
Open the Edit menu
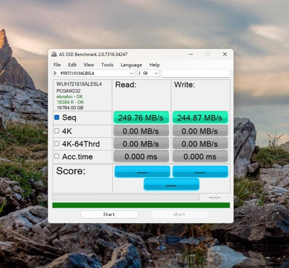[x=72, y=65]
